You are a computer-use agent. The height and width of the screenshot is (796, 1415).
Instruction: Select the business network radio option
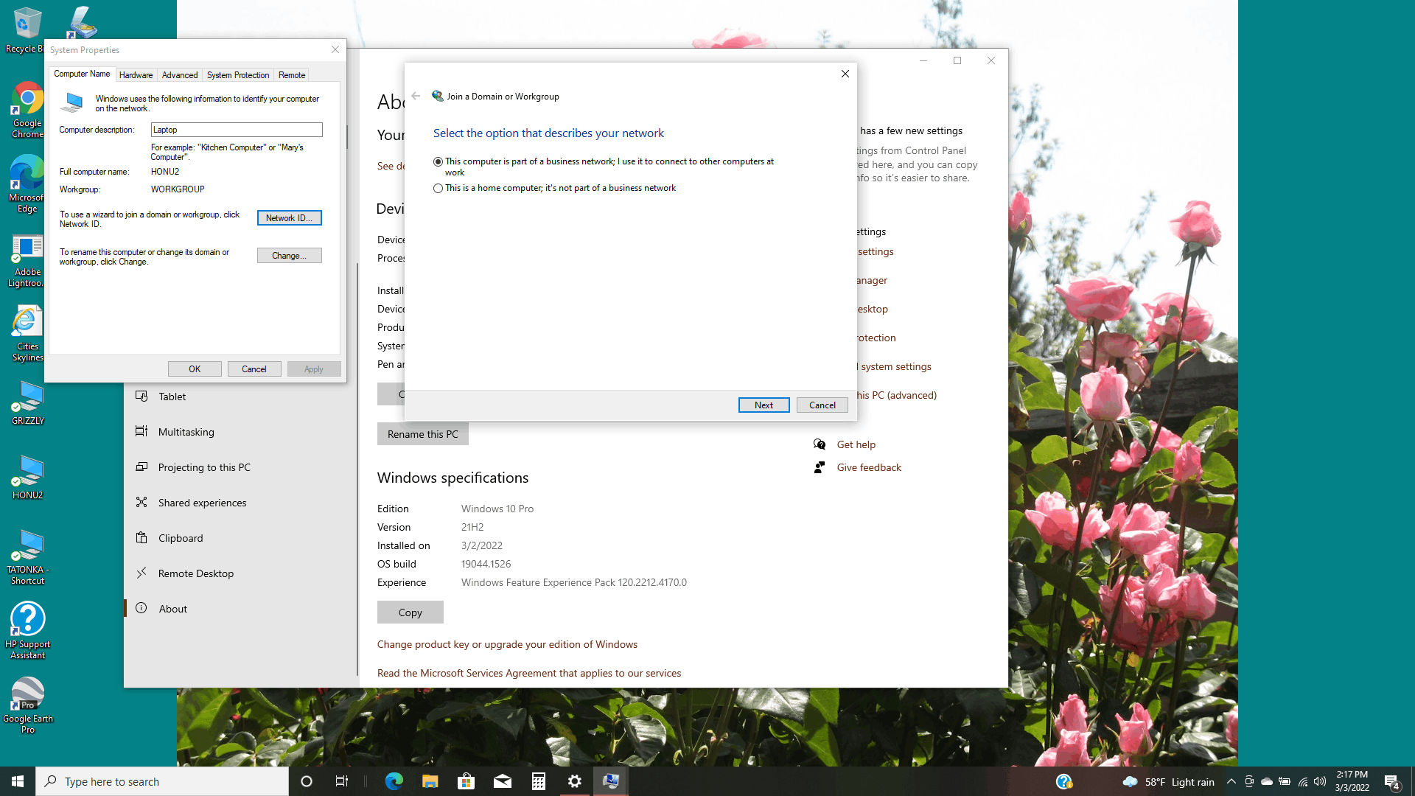439,161
